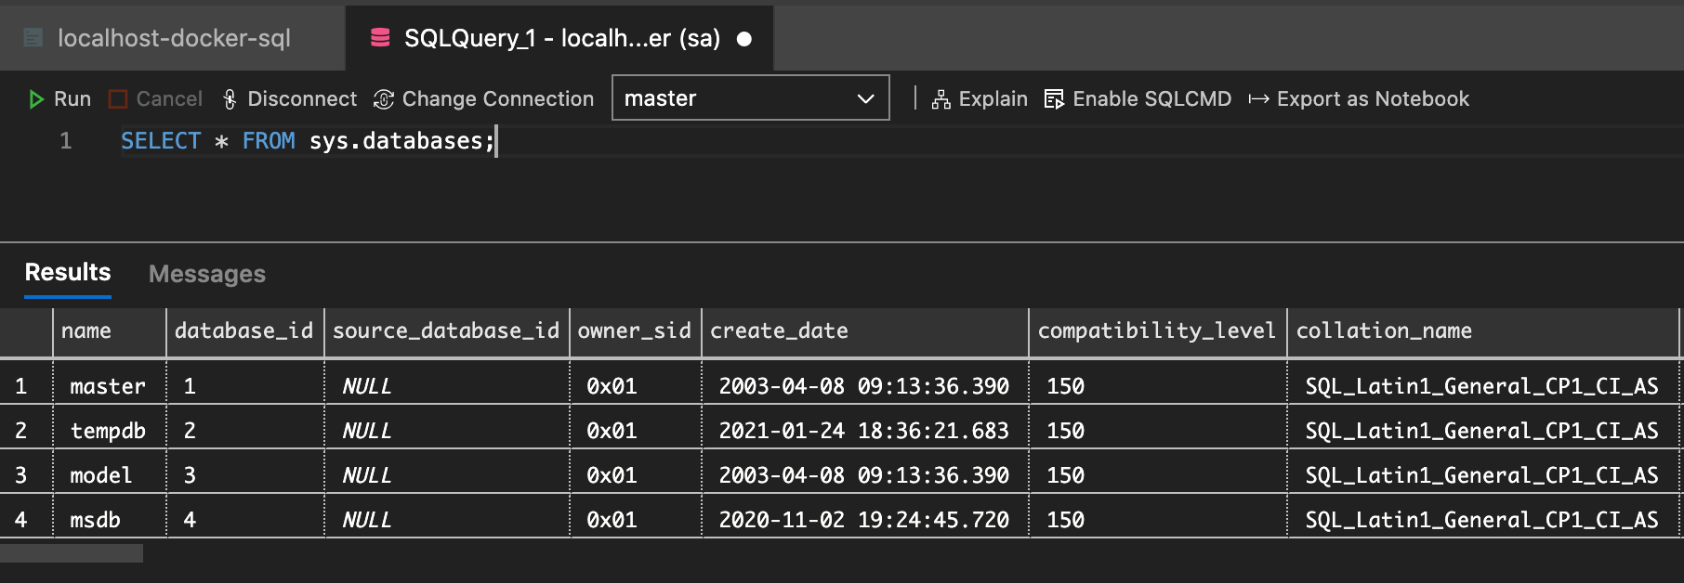Screen dimensions: 1684x583
Task: Click the green Run play icon
Action: (36, 99)
